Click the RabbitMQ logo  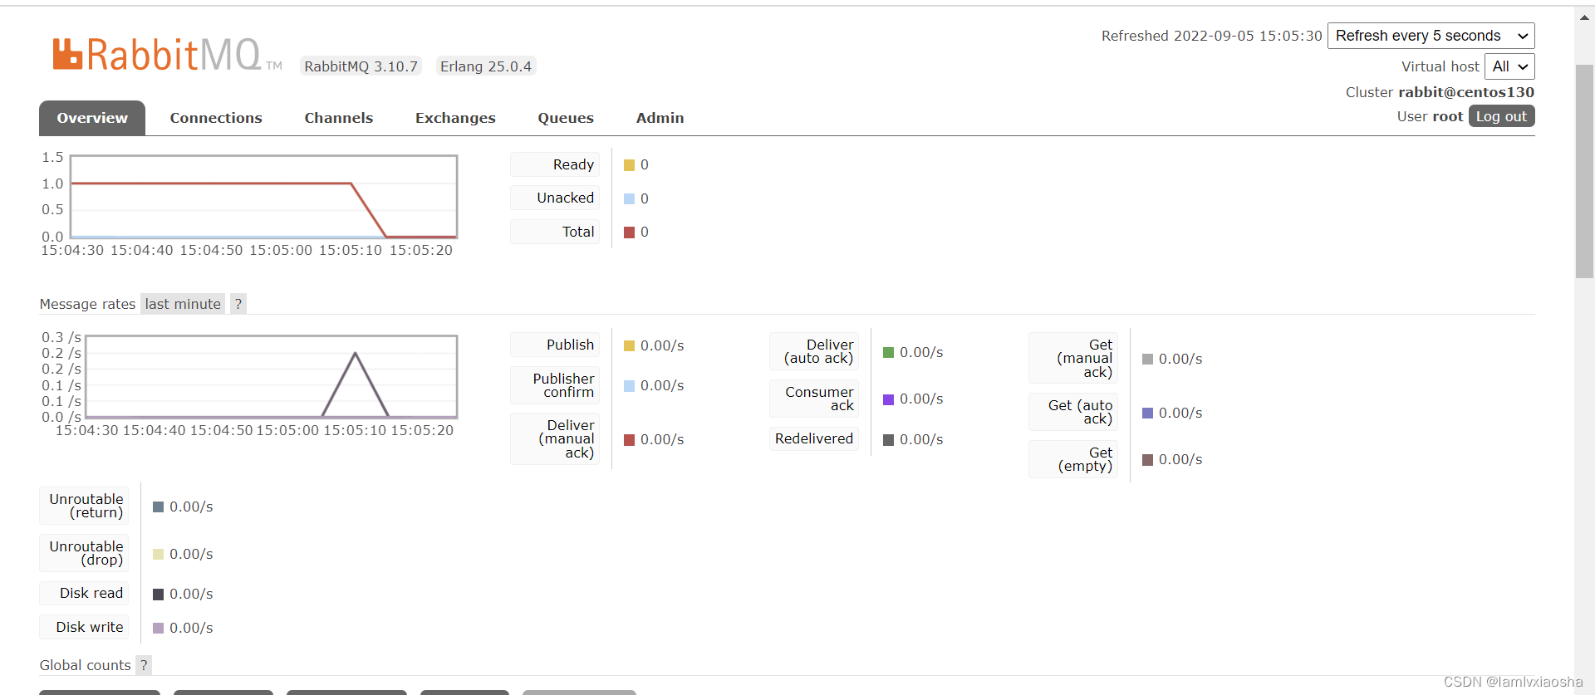[167, 55]
